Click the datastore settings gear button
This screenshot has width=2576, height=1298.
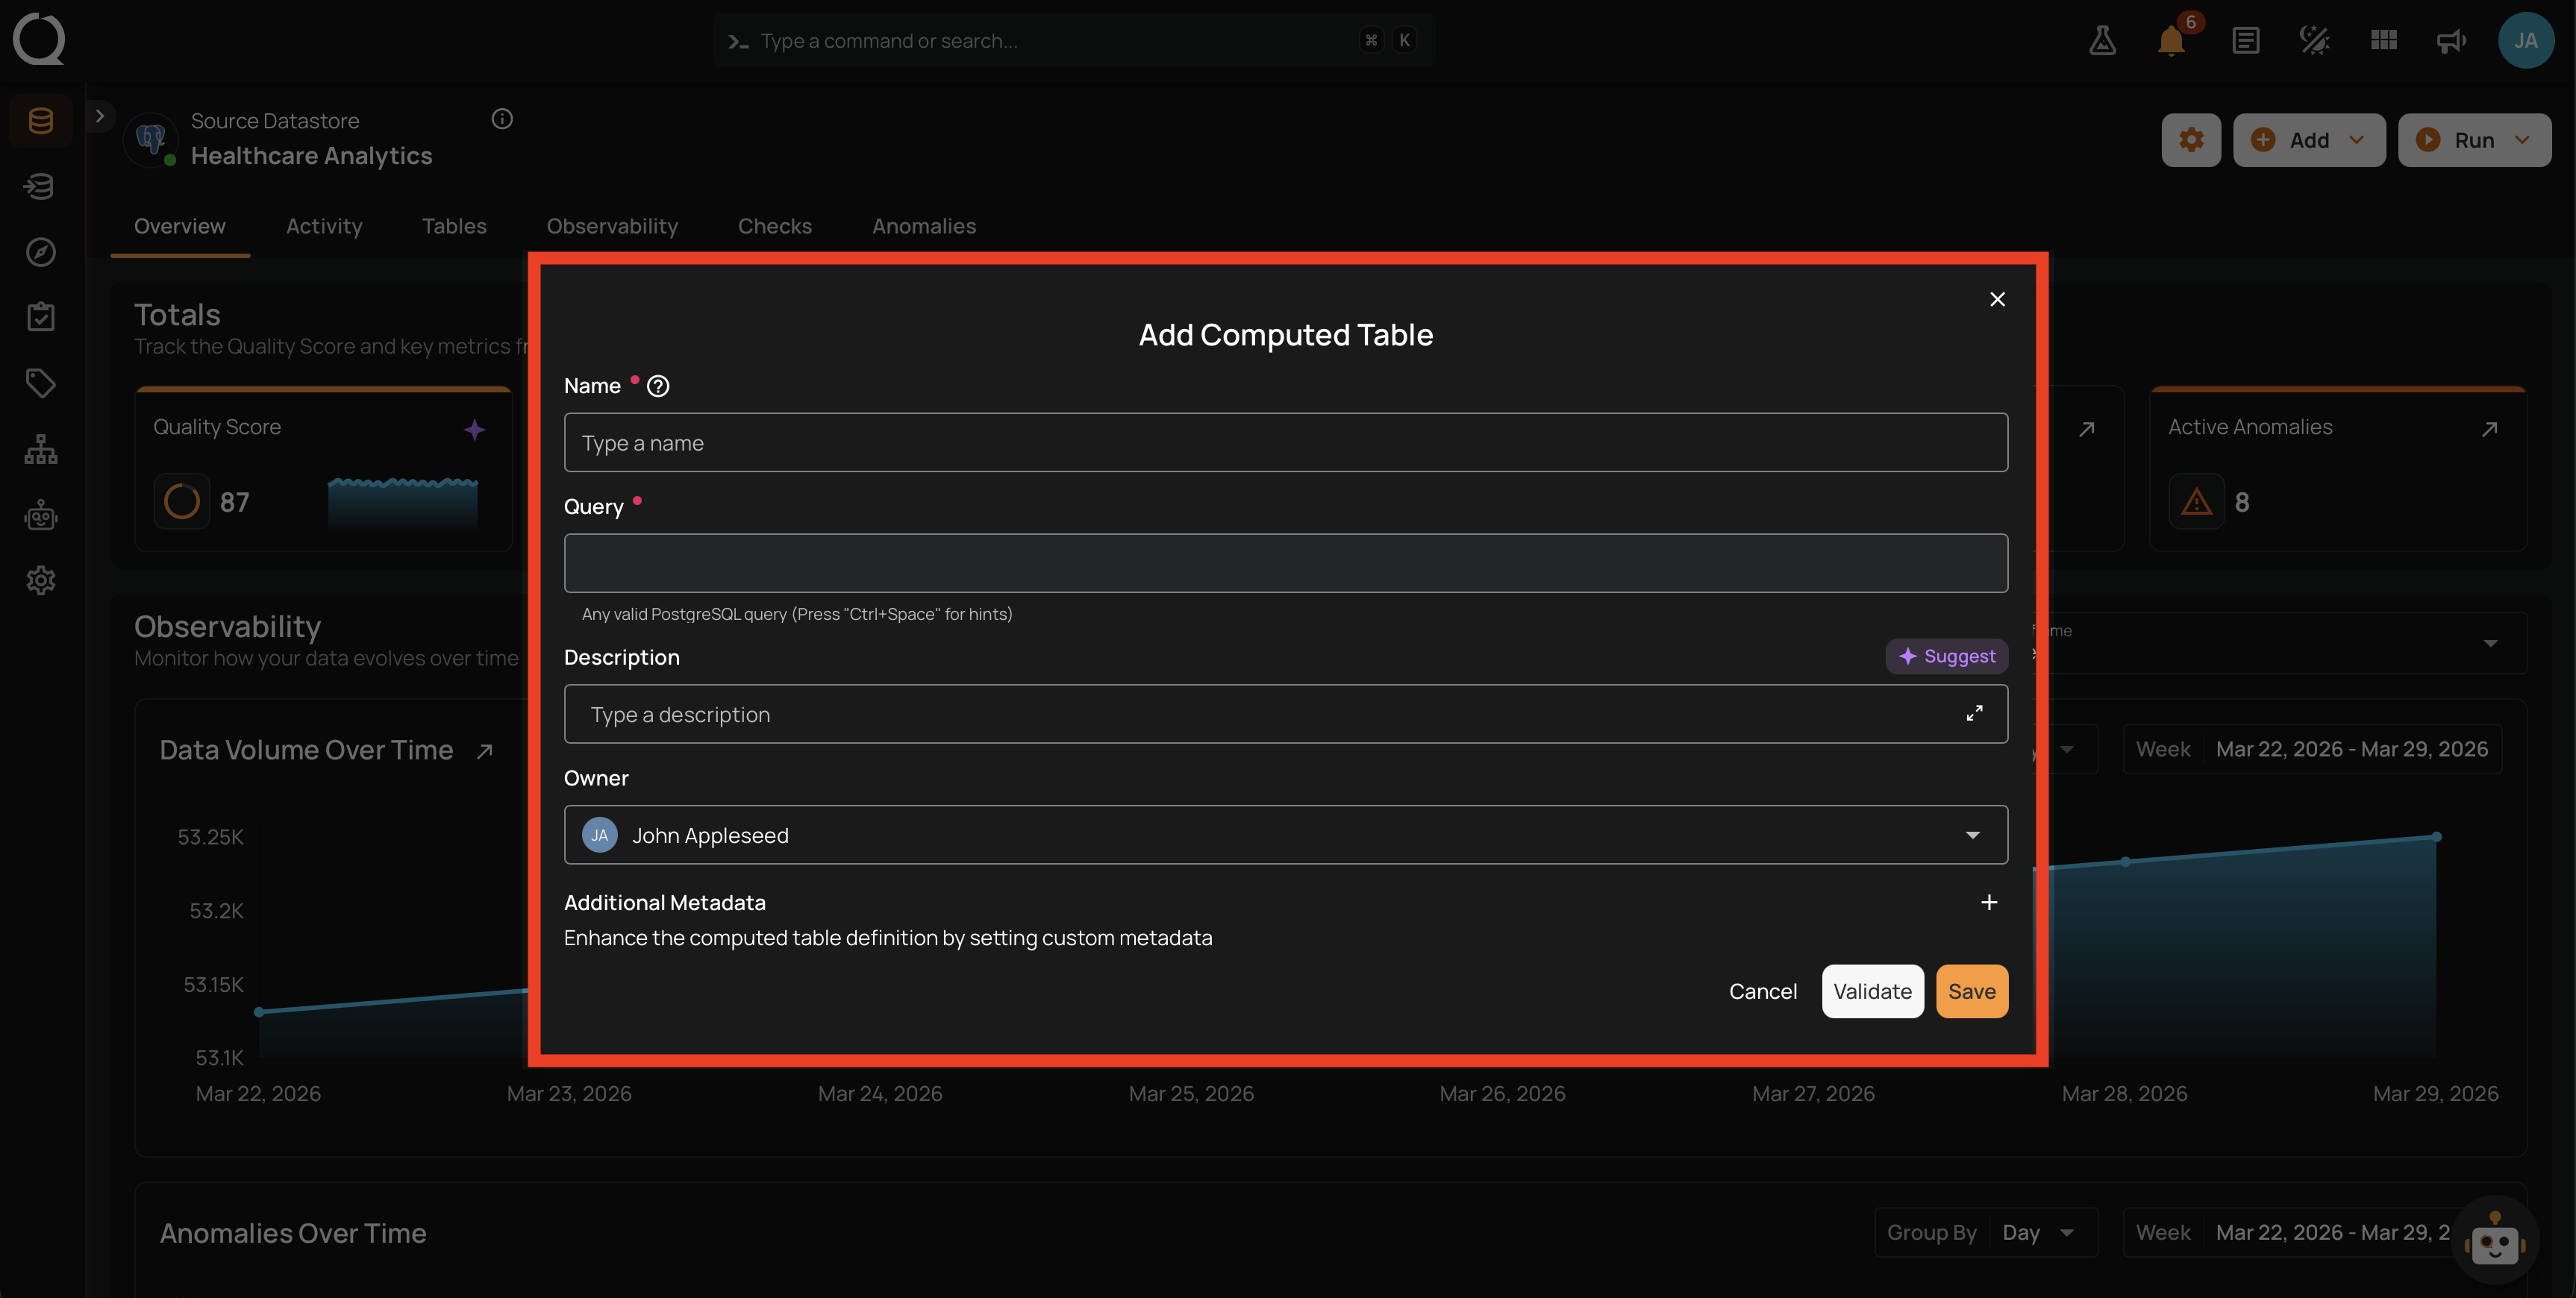point(2191,140)
